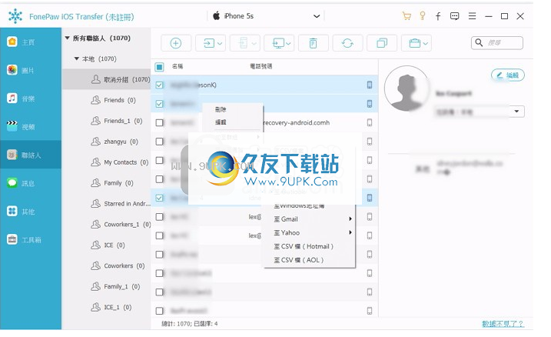Click the search magnifier icon
This screenshot has width=551, height=337.
click(x=479, y=43)
